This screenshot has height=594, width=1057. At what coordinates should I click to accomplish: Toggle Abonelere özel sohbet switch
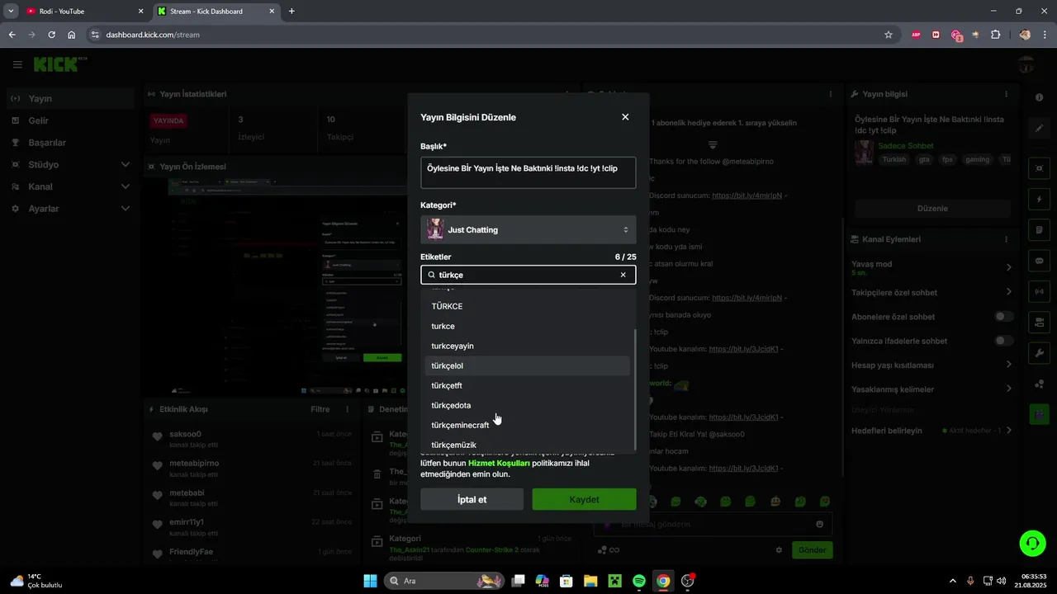[x=1003, y=317]
